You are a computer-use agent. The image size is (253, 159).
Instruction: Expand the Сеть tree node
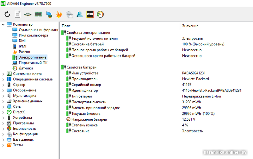click(x=3, y=107)
